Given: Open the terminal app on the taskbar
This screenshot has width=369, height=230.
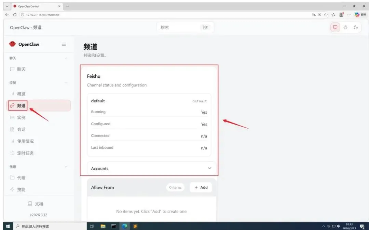Looking at the screenshot, I should coord(114,226).
